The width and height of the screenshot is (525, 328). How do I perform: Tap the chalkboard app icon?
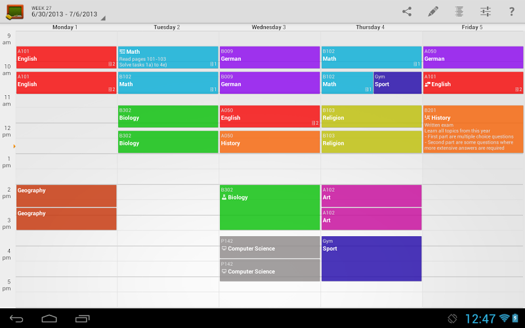coord(14,12)
